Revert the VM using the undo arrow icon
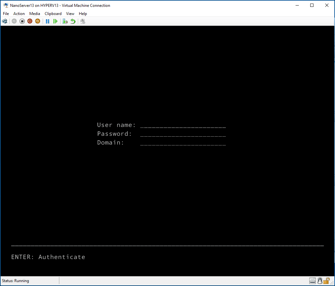This screenshot has height=286, width=335. tap(73, 21)
